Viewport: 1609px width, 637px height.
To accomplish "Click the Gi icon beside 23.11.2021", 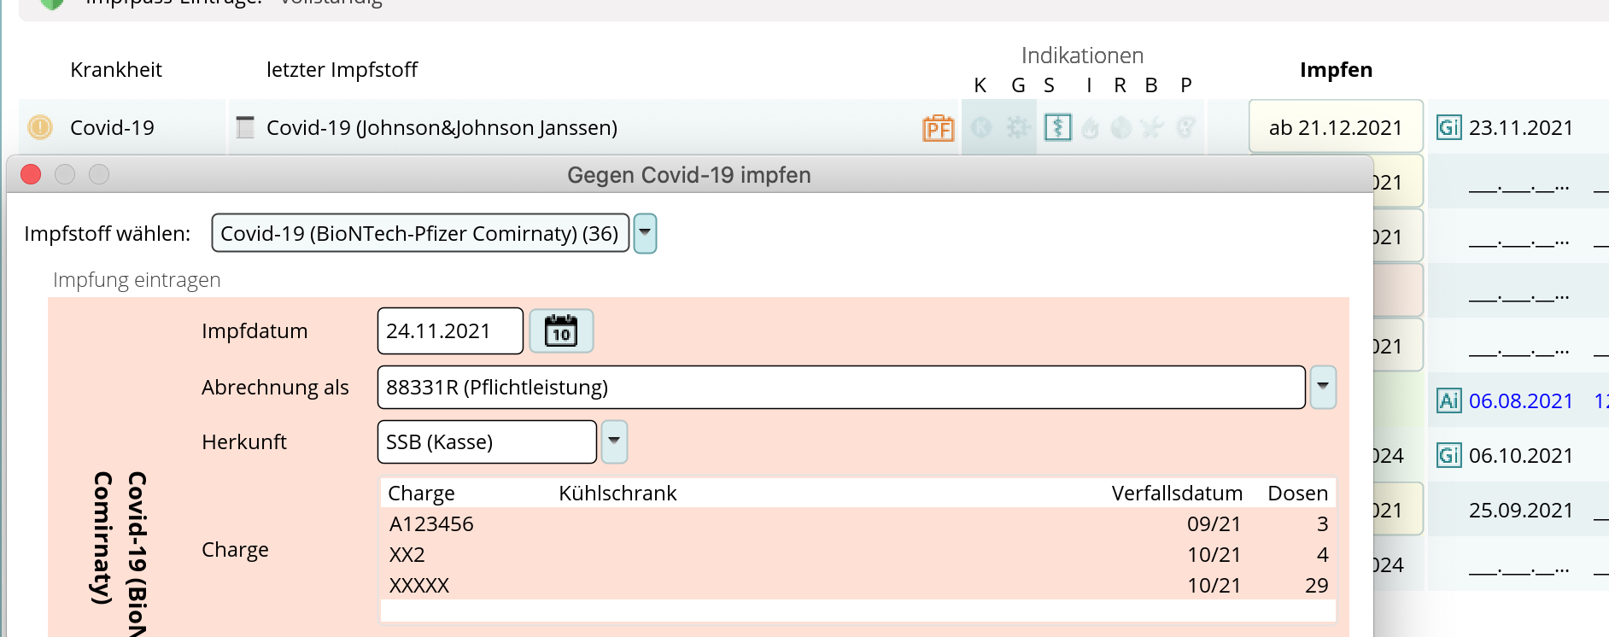I will point(1448,128).
